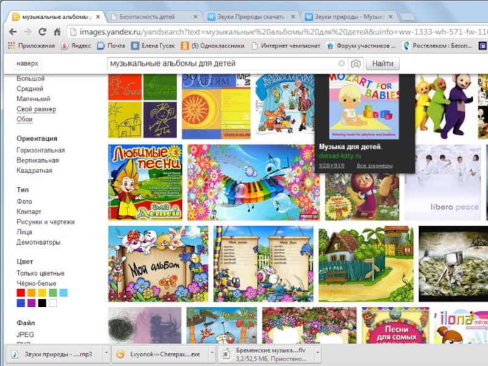Viewport: 488px width, 366px height.
Task: Expand Lvyonok-i-Cherepax exe download menu
Action: point(212,353)
